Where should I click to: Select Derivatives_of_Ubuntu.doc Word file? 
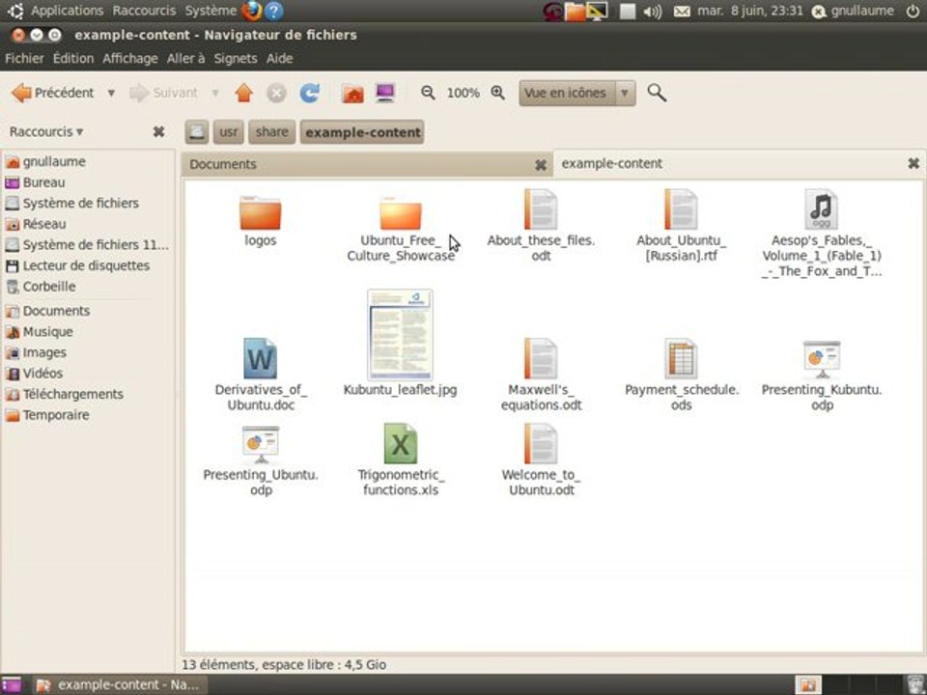coord(260,359)
